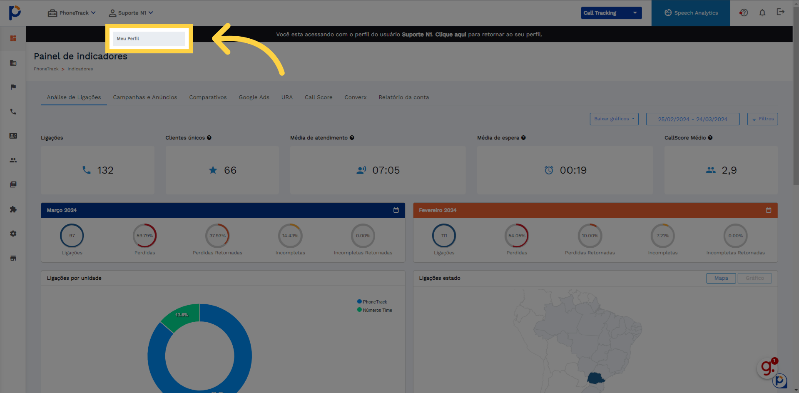Open the PhoneTrack floating support bubble
This screenshot has width=799, height=393.
point(780,381)
